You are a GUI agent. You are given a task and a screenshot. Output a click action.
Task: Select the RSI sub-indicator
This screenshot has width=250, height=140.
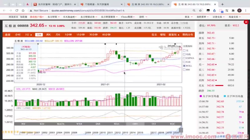click(24, 124)
